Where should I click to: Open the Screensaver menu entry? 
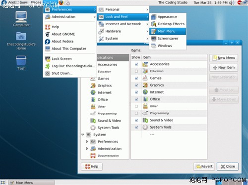click(168, 39)
